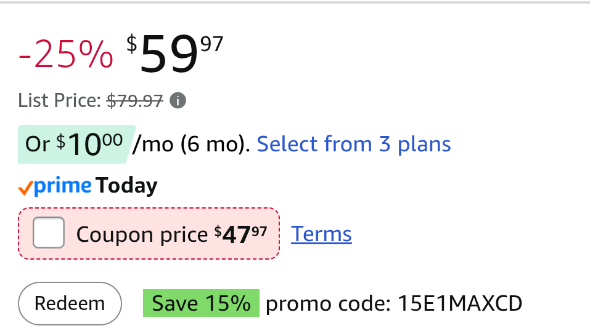Click the info icon beside List Price

coord(178,100)
